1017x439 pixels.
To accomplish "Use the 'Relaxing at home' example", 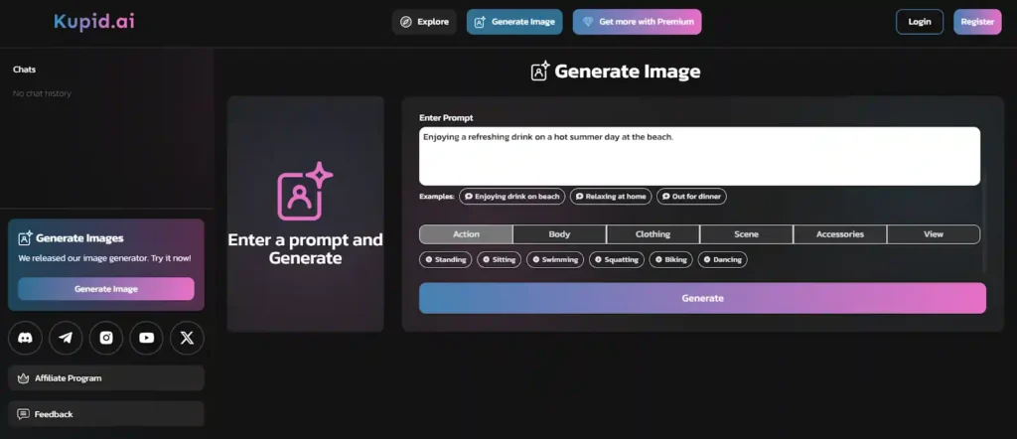I will point(611,196).
